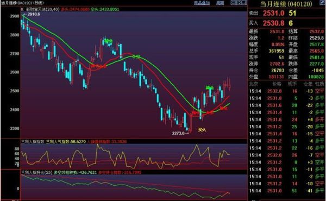Click the green signal label near the 2500 candles

coord(210,87)
